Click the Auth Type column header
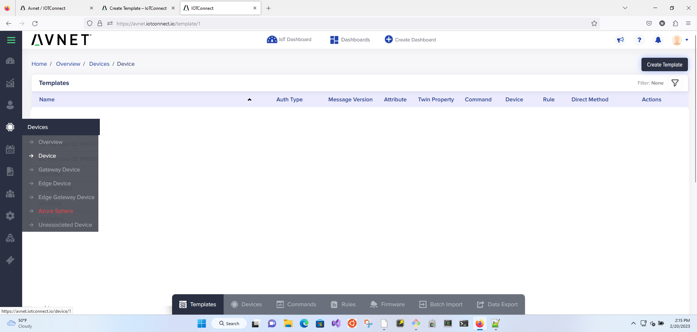This screenshot has width=697, height=332. [289, 100]
